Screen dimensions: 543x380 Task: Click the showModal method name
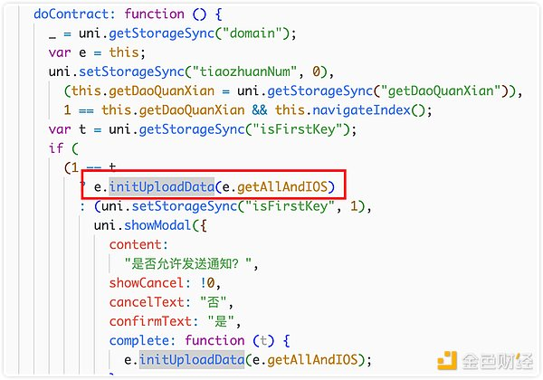click(157, 225)
